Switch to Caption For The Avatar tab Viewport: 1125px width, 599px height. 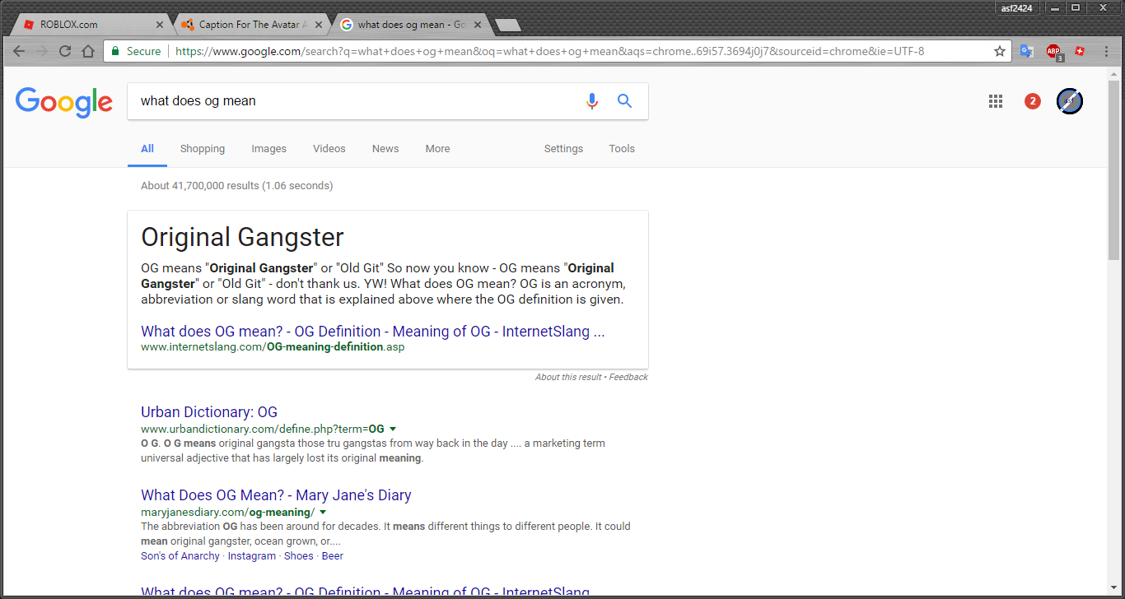(x=251, y=25)
